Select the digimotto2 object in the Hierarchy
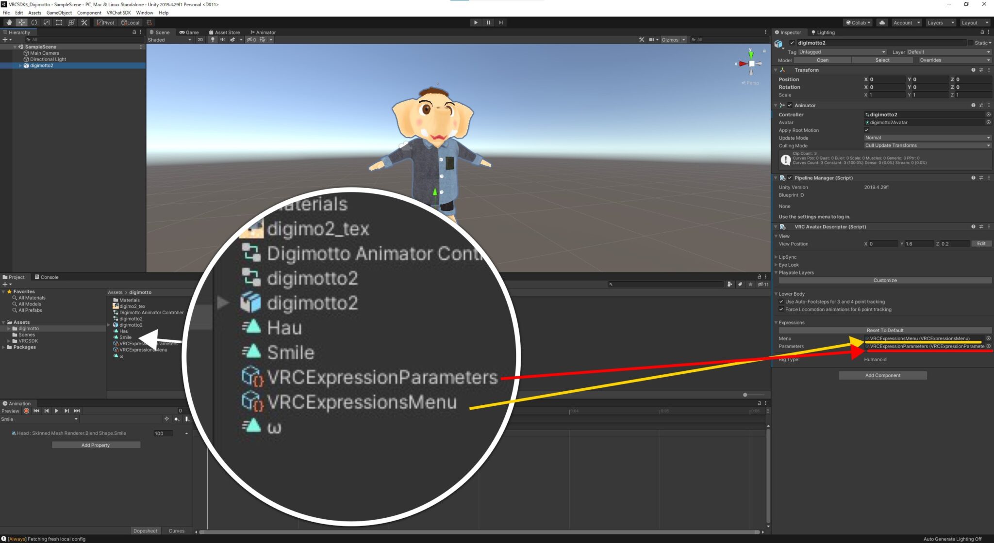Screen dimensions: 994x543 point(41,65)
